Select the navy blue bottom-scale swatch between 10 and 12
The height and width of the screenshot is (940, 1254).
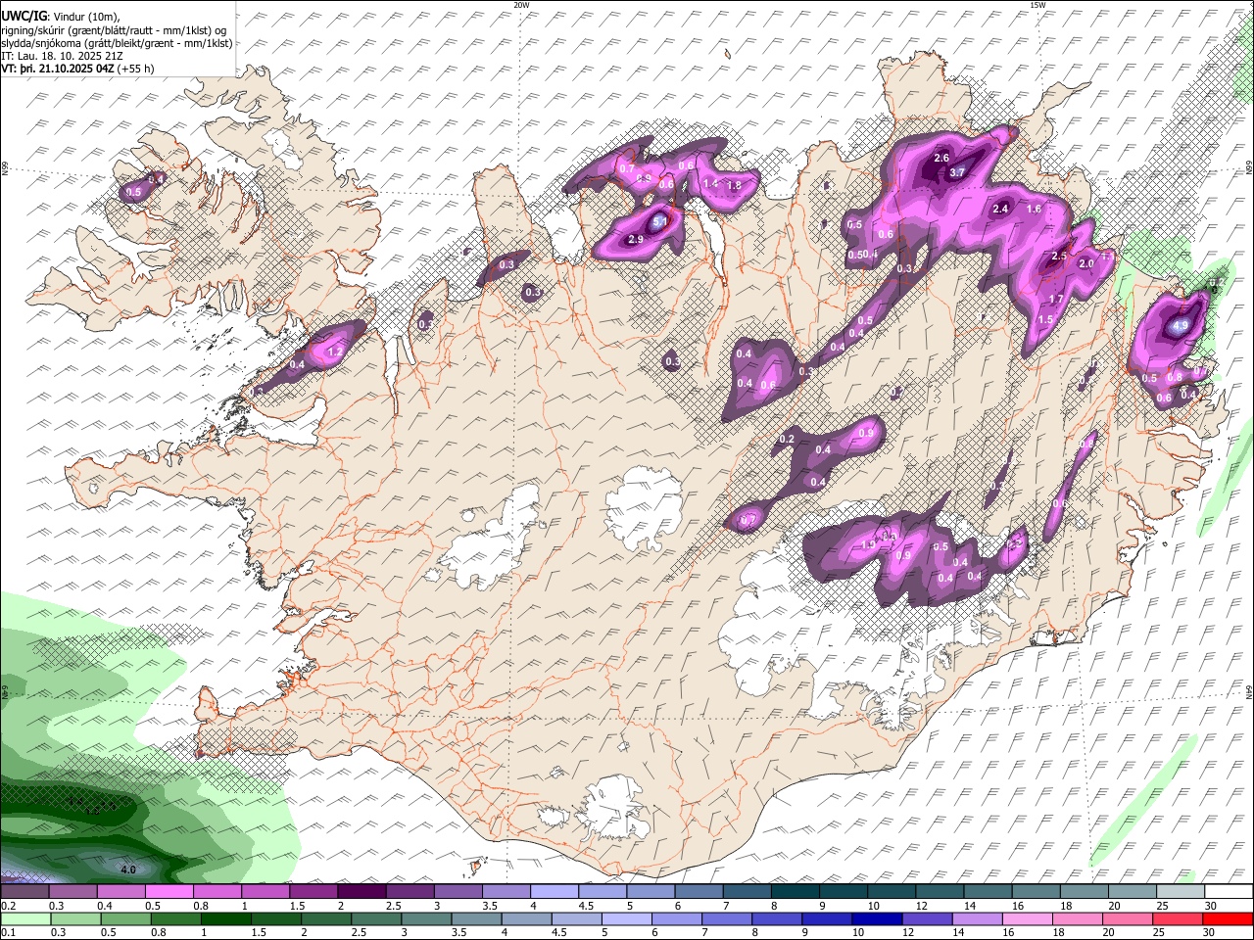pos(877,918)
